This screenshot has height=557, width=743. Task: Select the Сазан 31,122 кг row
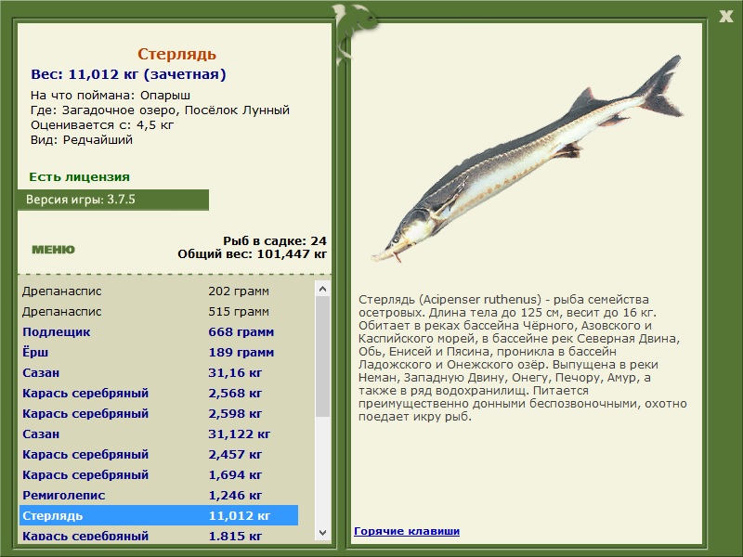click(x=159, y=434)
